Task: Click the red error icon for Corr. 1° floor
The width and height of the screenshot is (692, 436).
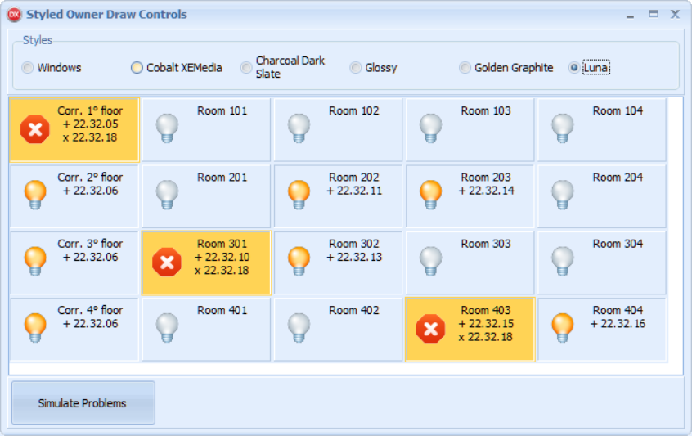Action: [35, 129]
